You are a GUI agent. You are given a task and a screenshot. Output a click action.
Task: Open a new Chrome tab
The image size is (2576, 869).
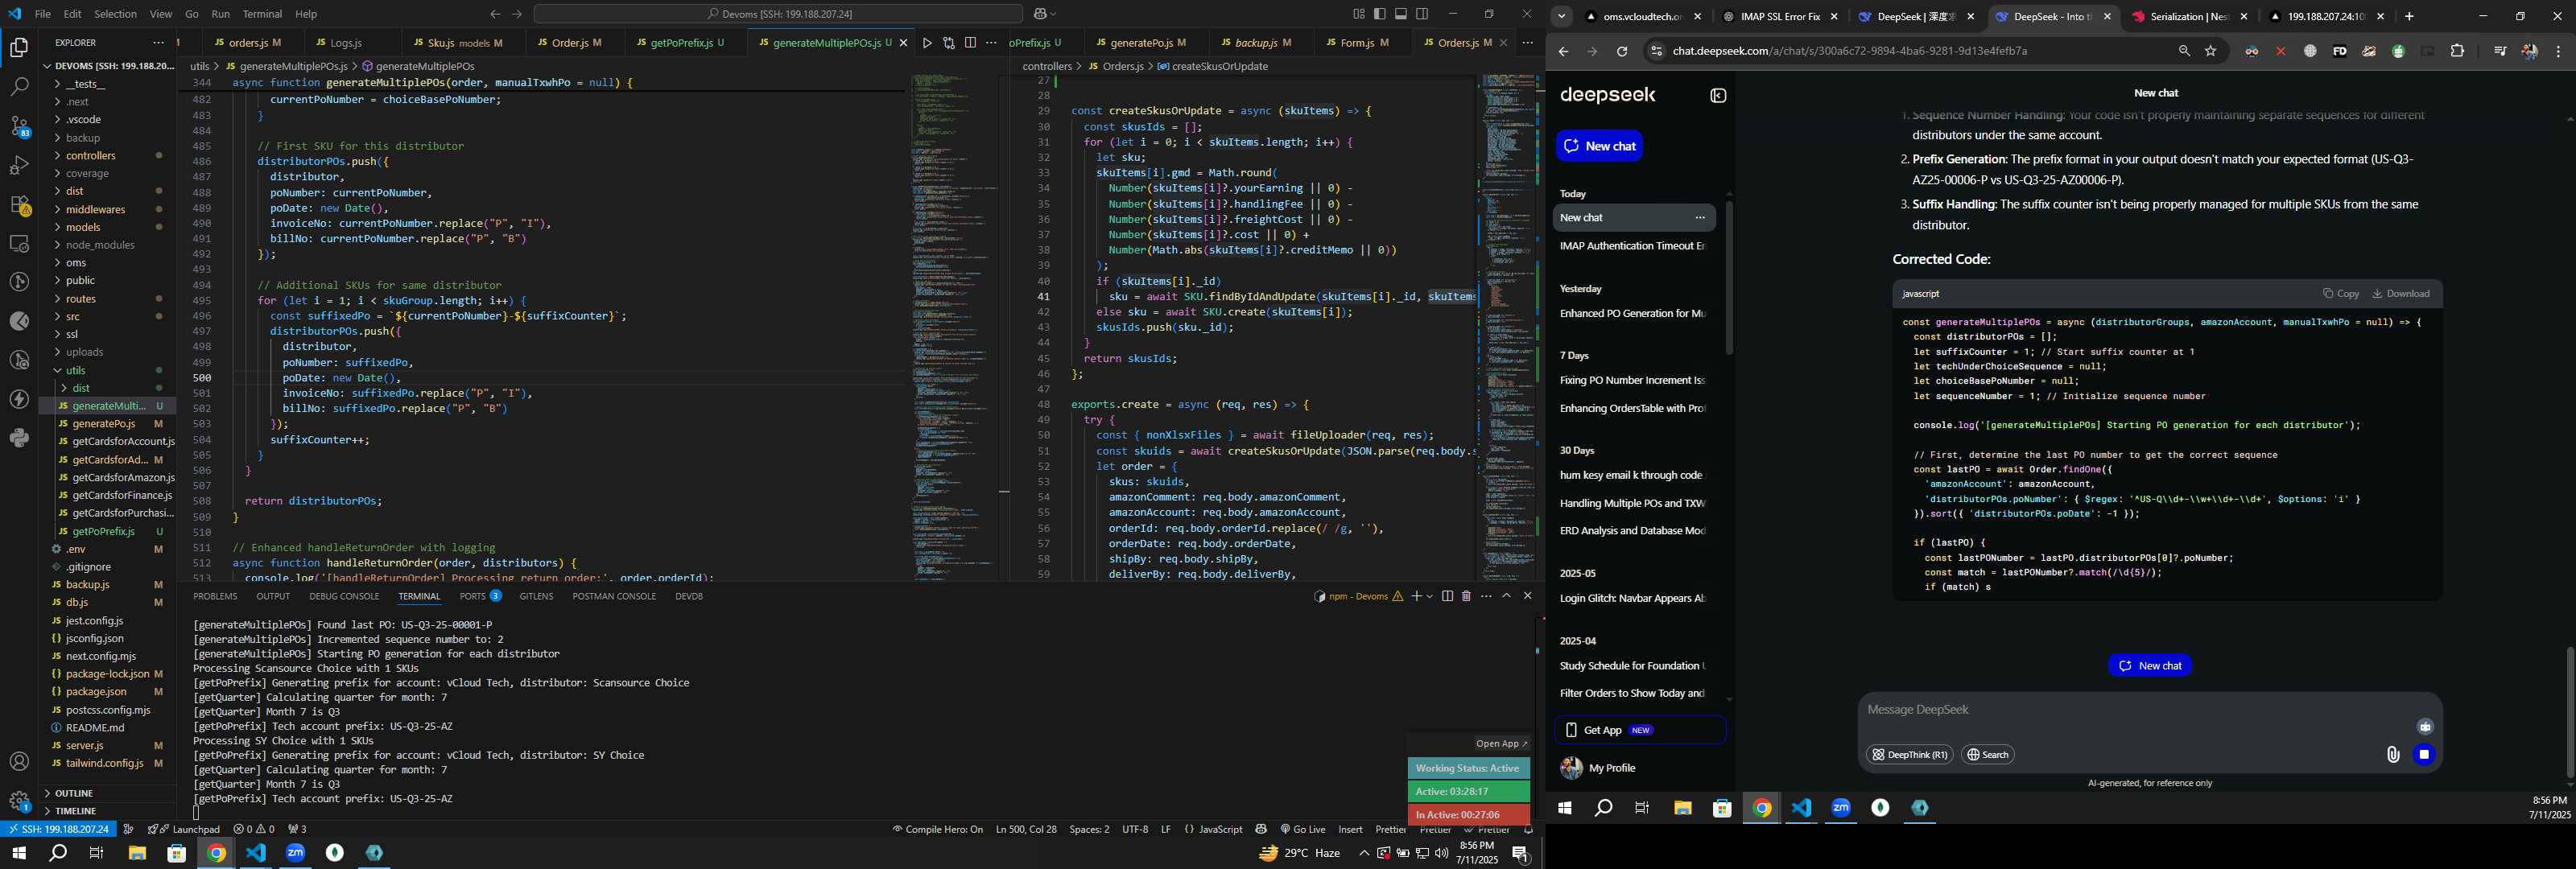[x=2409, y=17]
